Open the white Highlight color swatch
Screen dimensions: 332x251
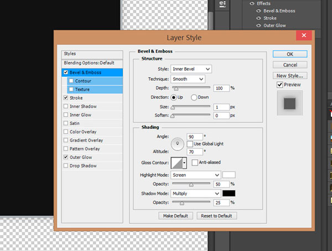[229, 175]
